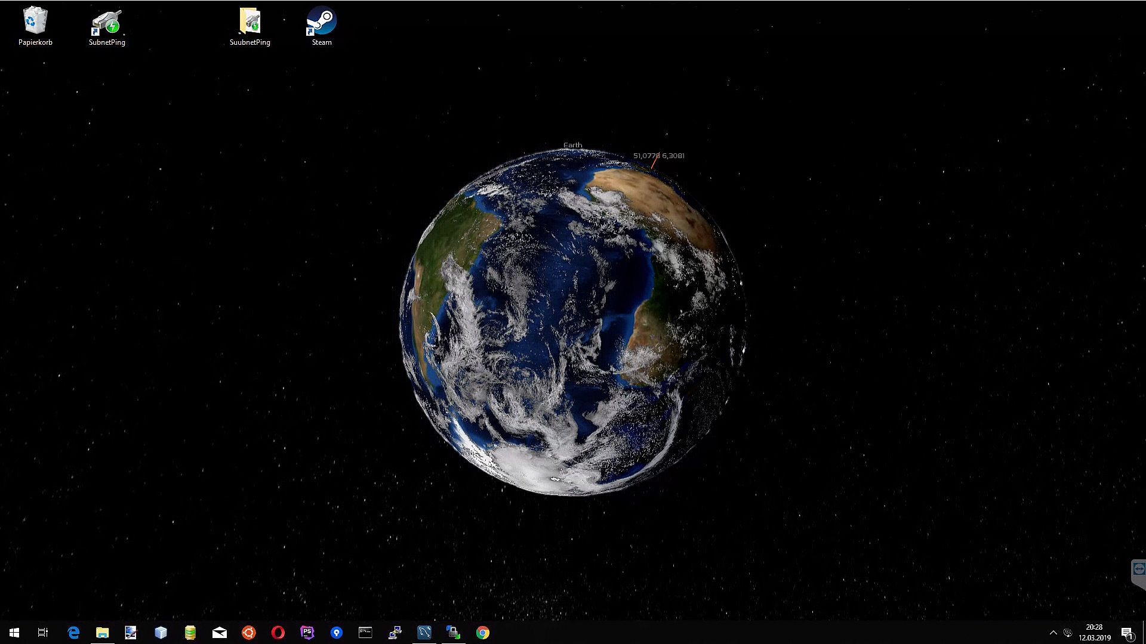Launch Steam from the desktop shortcut

point(321,21)
